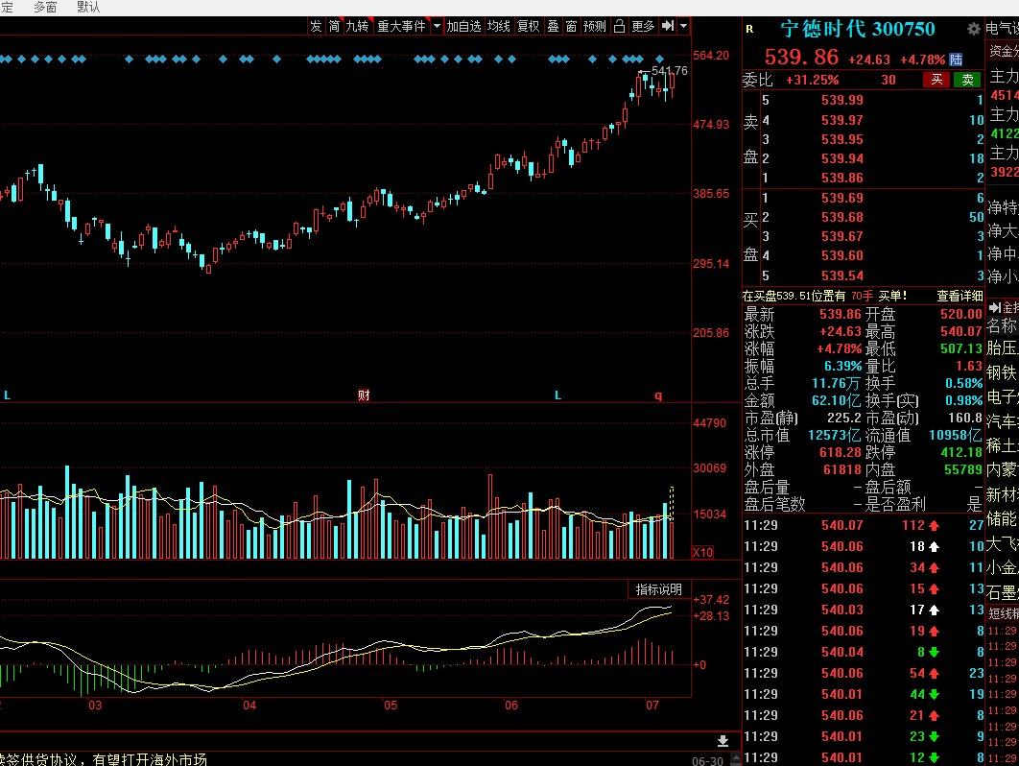Screen dimensions: 1019x766
Task: Toggle the 叠 overlay button
Action: click(553, 26)
